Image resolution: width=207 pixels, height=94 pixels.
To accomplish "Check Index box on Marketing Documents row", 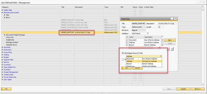I will (x=141, y=12).
